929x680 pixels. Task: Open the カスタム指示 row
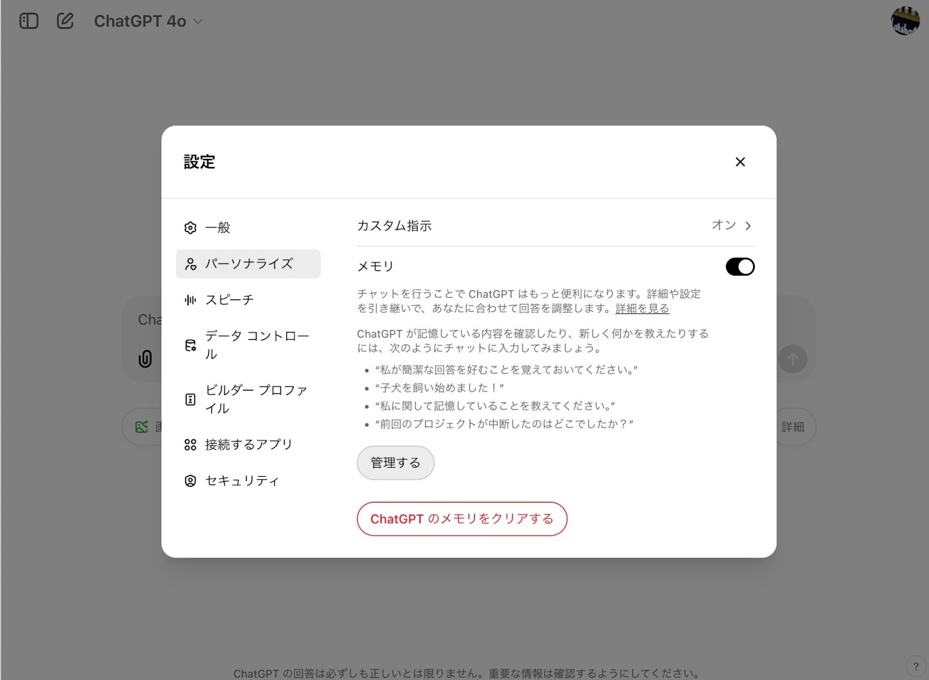[x=555, y=226]
